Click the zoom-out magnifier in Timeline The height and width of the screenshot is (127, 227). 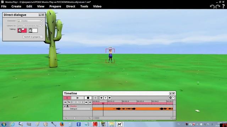point(66,118)
